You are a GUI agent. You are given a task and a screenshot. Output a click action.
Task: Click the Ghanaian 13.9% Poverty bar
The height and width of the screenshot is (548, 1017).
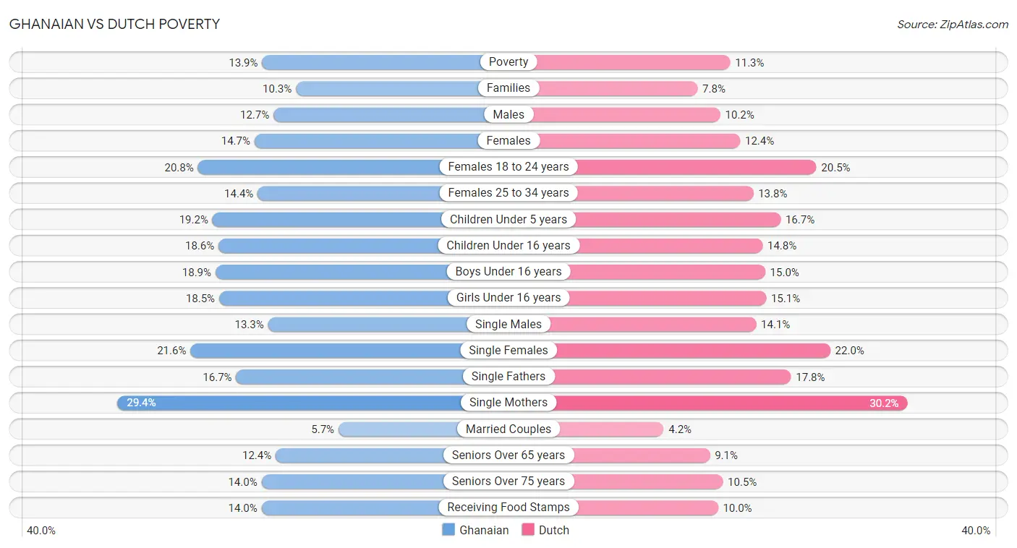pos(385,62)
